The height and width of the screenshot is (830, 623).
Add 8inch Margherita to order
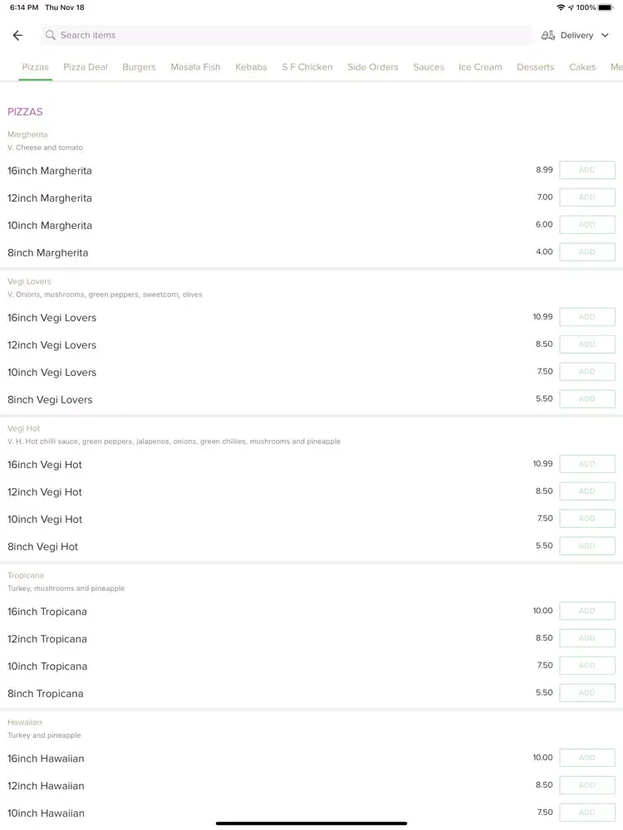(587, 252)
